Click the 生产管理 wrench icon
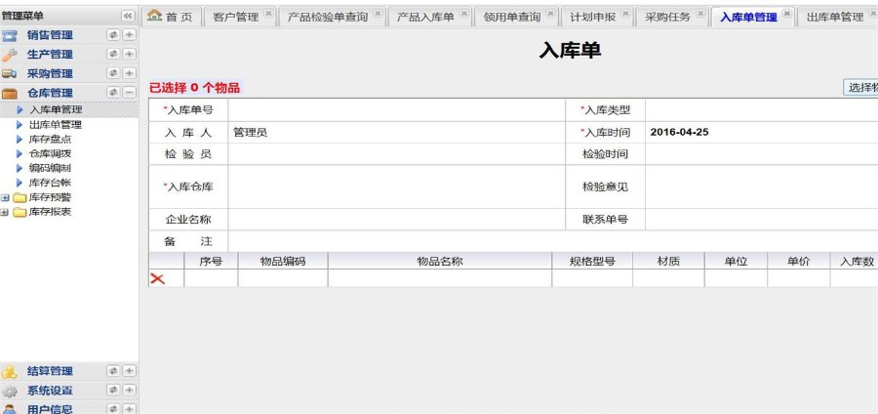Image resolution: width=878 pixels, height=414 pixels. click(10, 55)
